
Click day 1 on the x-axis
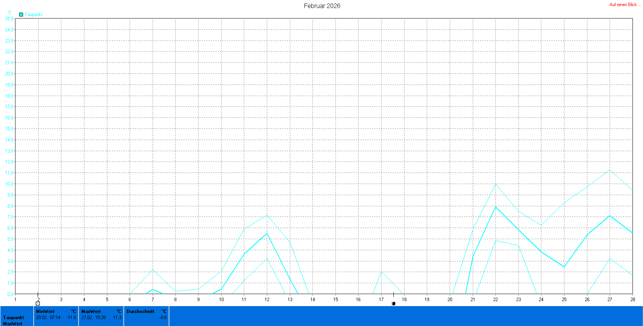15,300
